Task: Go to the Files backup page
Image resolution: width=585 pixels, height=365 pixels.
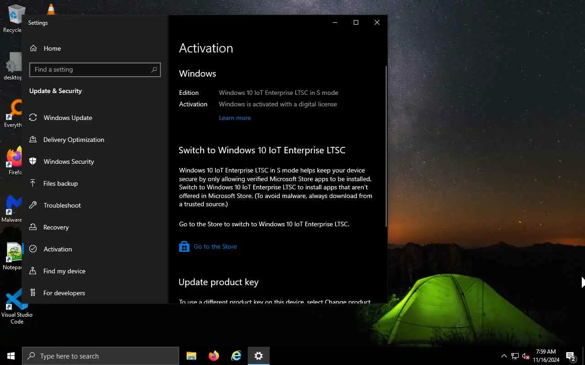Action: tap(60, 183)
